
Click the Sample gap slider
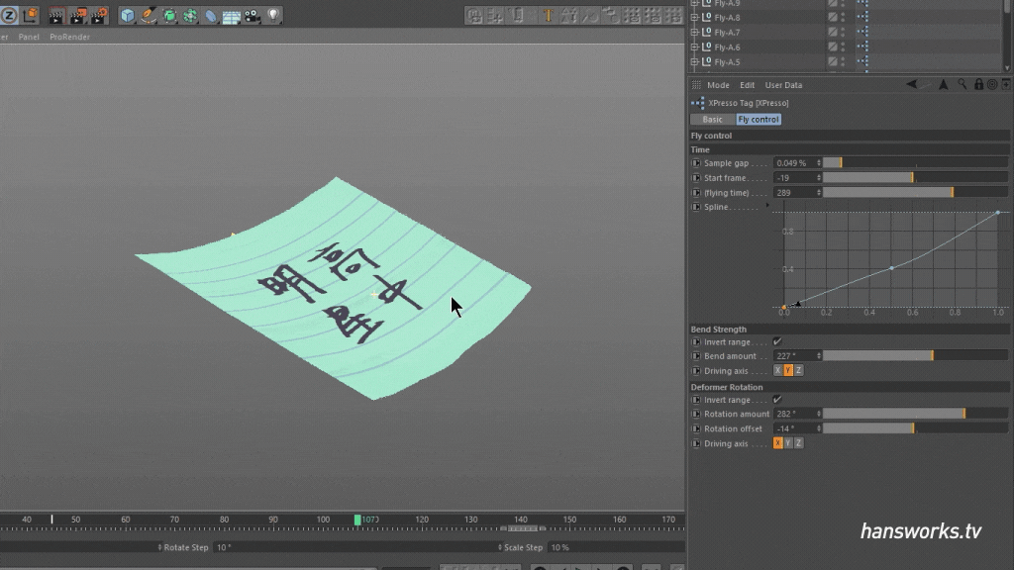click(915, 163)
